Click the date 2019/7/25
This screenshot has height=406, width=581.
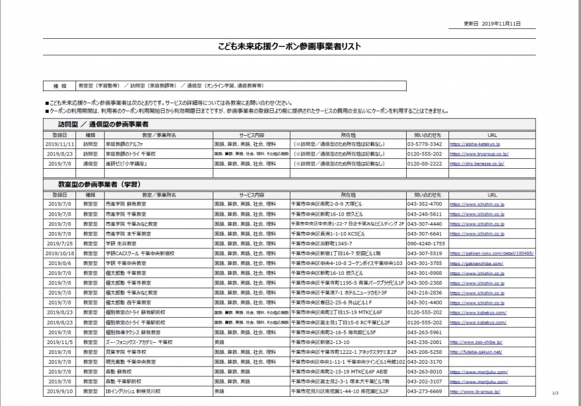coord(60,244)
